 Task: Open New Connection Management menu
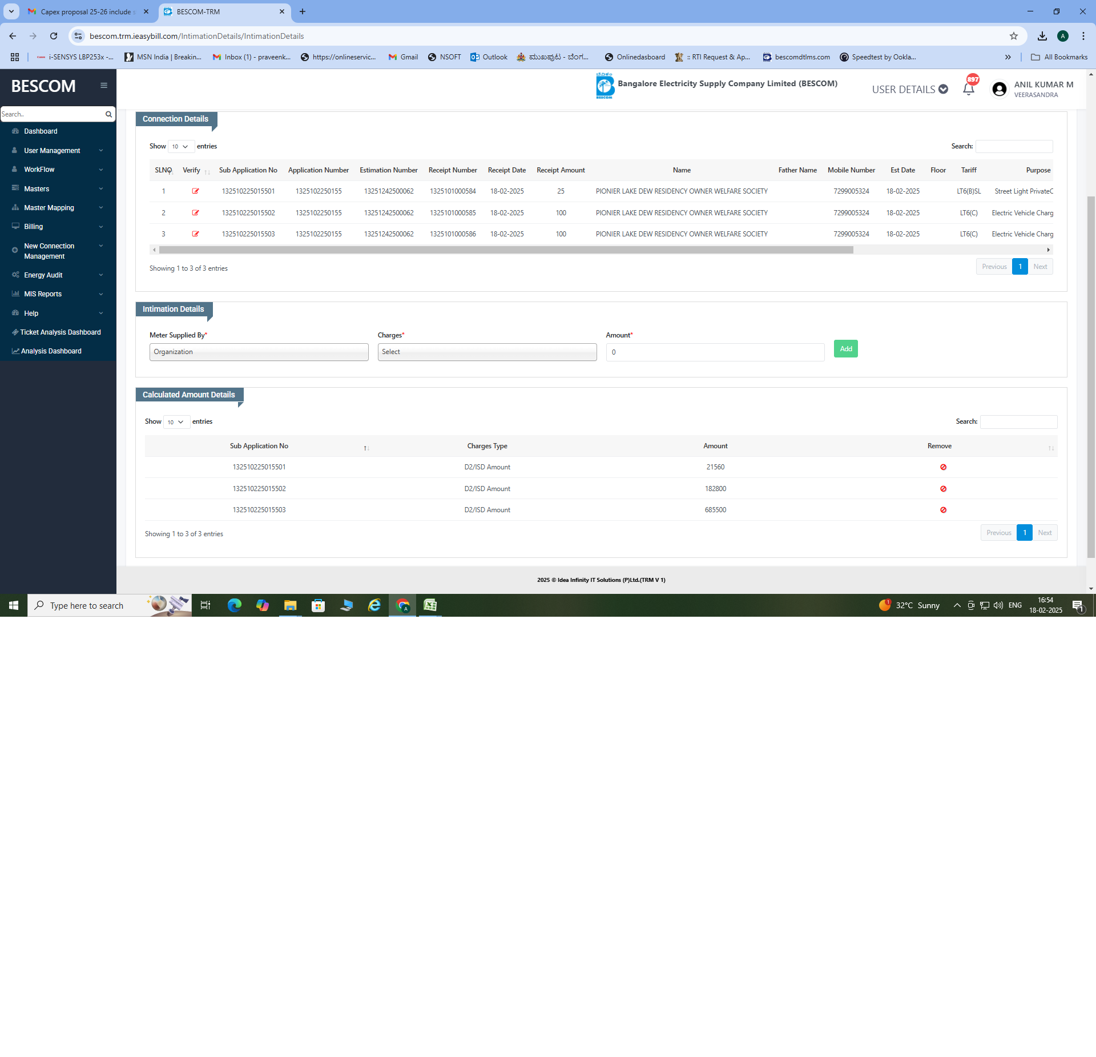pos(58,251)
